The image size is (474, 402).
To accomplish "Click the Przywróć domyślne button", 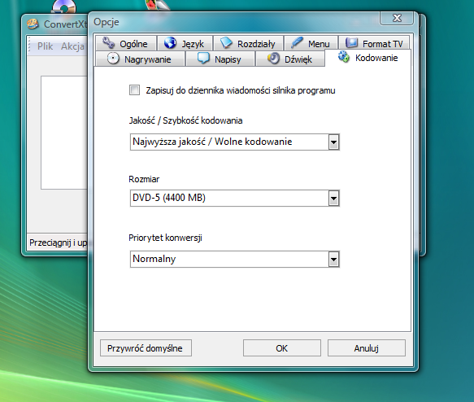I will 146,347.
